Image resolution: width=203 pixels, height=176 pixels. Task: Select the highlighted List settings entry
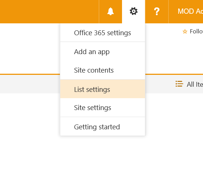102,89
